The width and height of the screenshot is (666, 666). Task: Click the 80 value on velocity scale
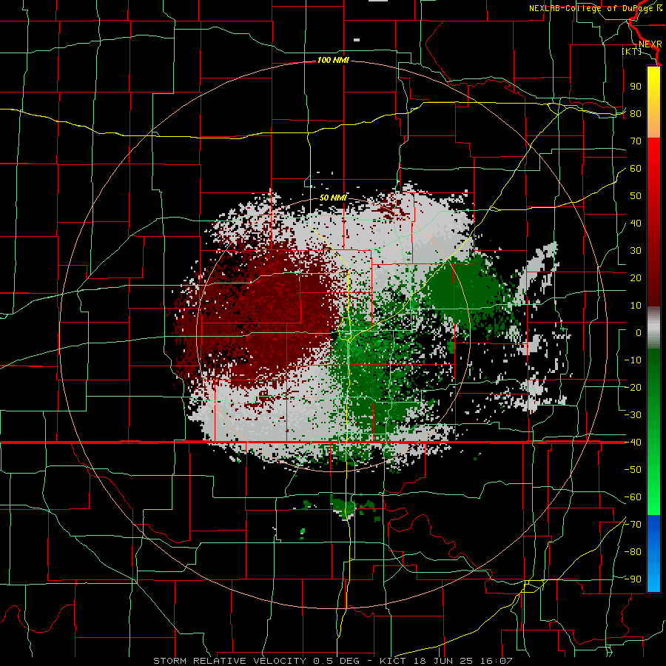click(x=636, y=114)
